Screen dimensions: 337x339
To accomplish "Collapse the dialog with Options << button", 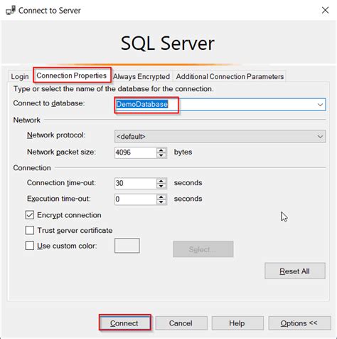I will pyautogui.click(x=299, y=323).
